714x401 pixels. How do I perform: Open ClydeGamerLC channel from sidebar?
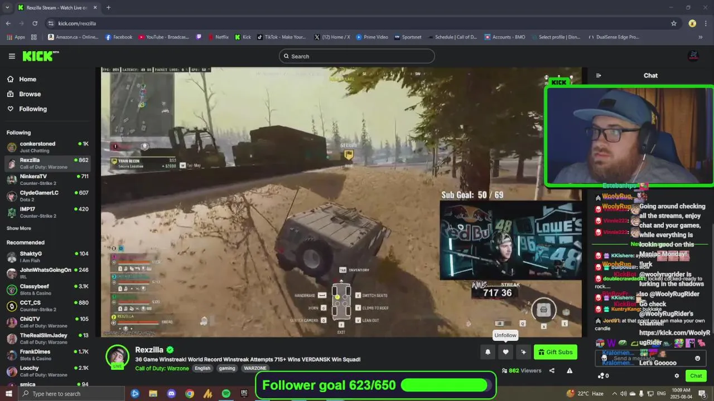[47, 196]
